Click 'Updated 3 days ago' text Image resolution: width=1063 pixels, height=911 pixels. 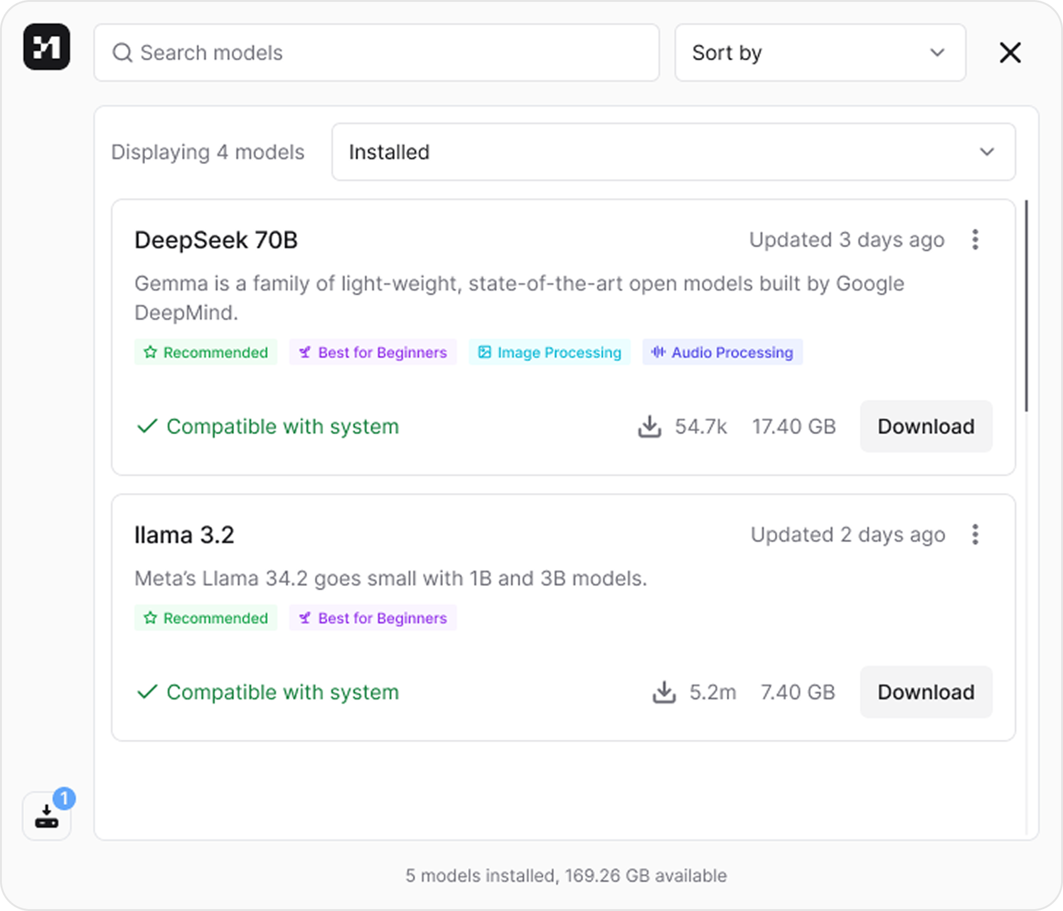pyautogui.click(x=847, y=240)
